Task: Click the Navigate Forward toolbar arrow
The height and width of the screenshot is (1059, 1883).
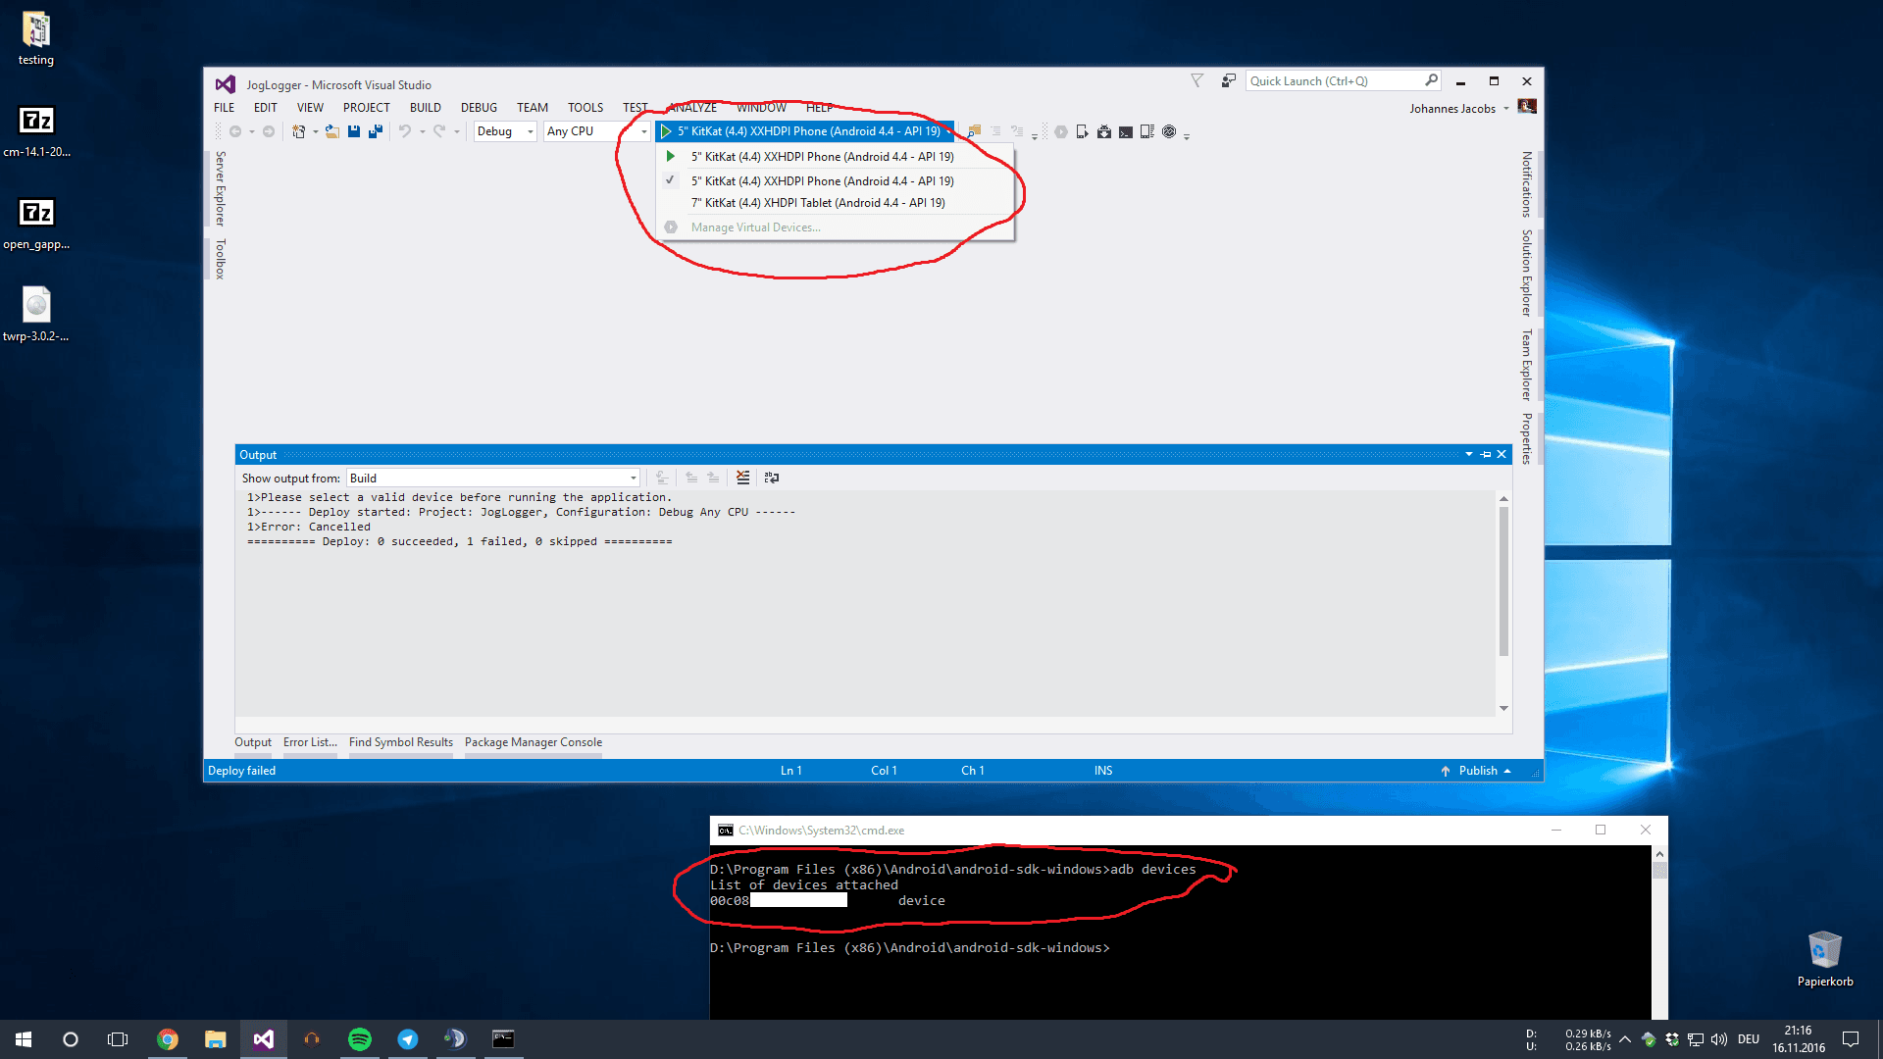Action: click(269, 131)
